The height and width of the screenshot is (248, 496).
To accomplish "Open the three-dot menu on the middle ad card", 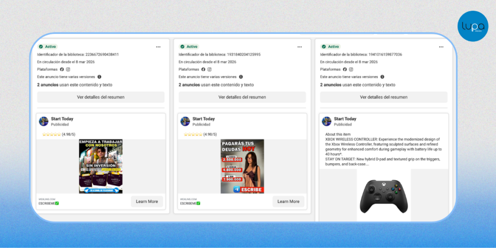I will [299, 47].
